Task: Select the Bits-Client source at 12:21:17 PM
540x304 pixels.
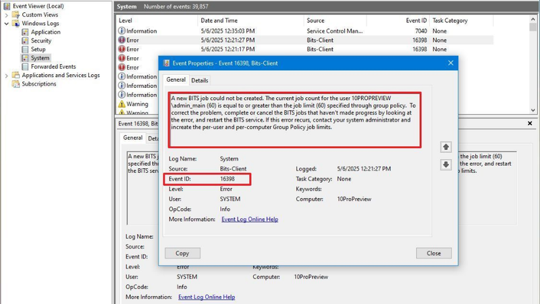Action: tap(320, 49)
